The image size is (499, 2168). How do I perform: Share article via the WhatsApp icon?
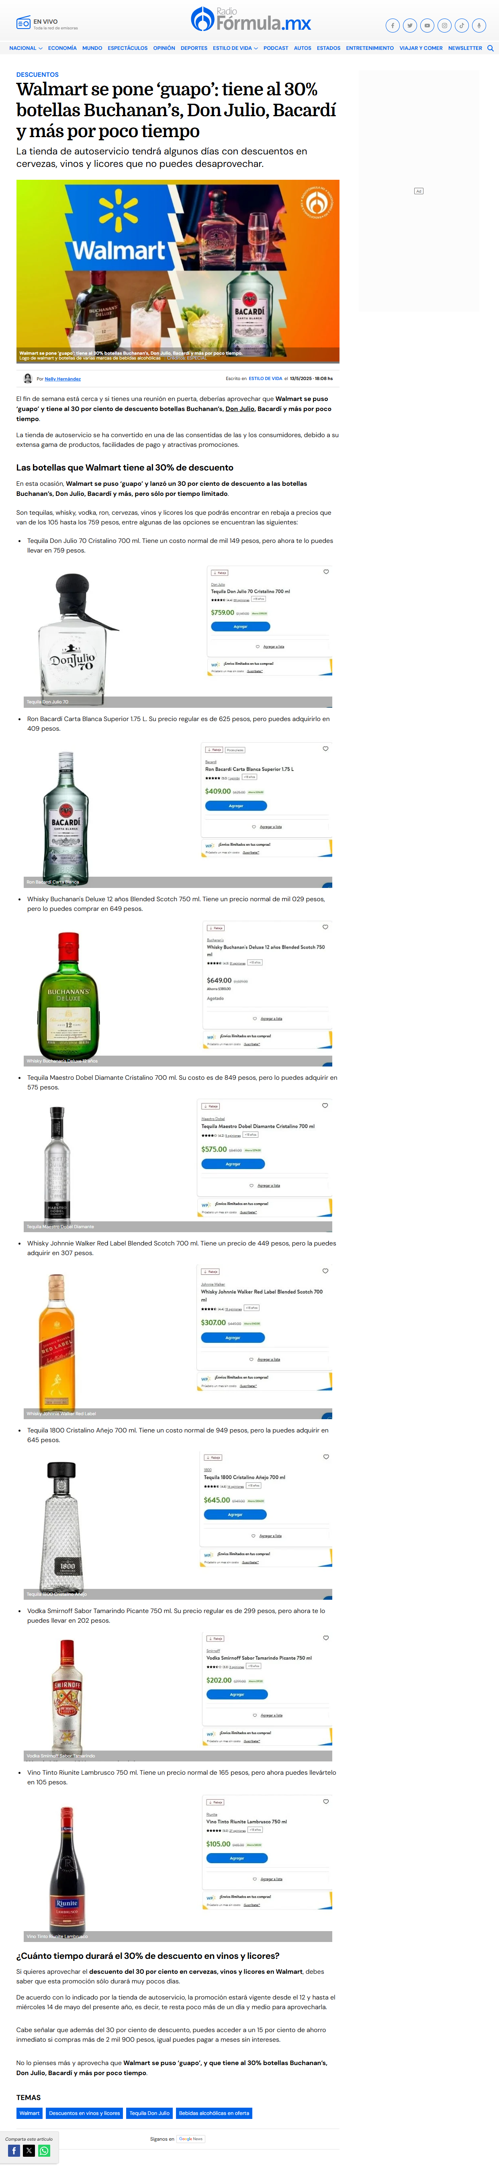point(44,2150)
